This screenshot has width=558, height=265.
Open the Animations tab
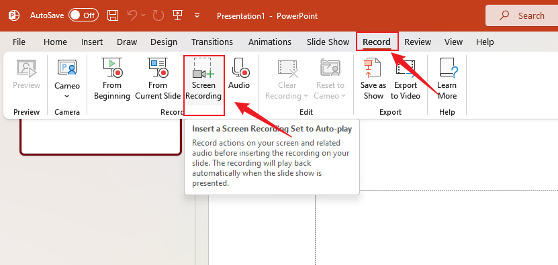pos(270,42)
